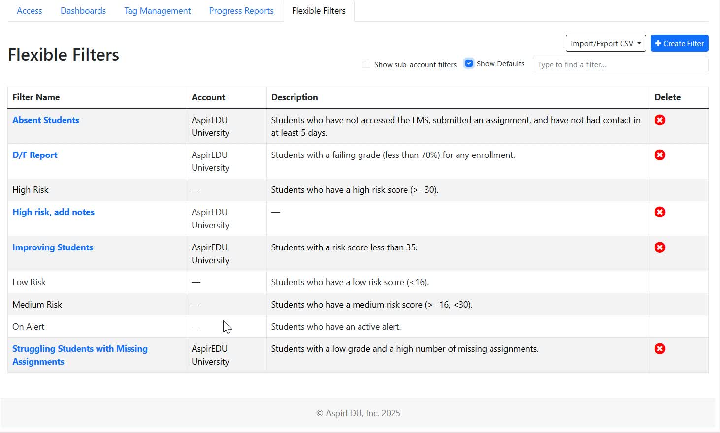Select the Low Risk filter name

(29, 282)
